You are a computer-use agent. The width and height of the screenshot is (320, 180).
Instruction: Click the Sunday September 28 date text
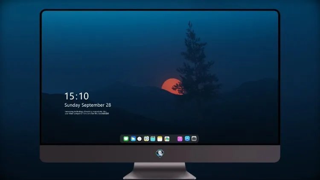[x=88, y=105]
